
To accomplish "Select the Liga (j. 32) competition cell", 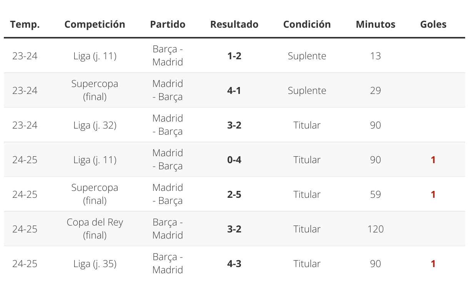I will tap(95, 125).
